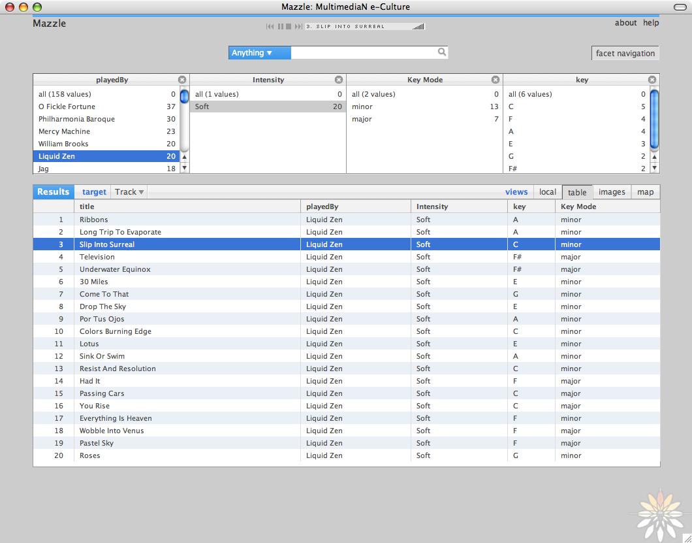Stop playback of Slip Into Surreal
This screenshot has width=692, height=543.
click(x=290, y=26)
